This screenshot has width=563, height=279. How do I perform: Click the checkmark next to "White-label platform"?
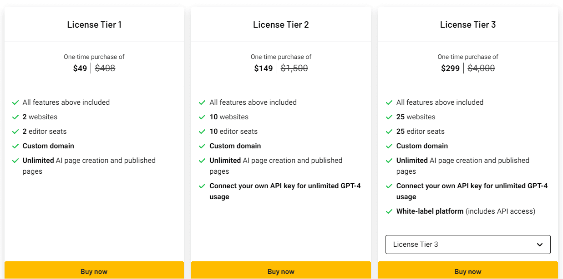pyautogui.click(x=389, y=211)
